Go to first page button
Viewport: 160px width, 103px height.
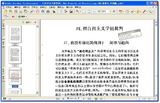pyautogui.click(x=58, y=99)
